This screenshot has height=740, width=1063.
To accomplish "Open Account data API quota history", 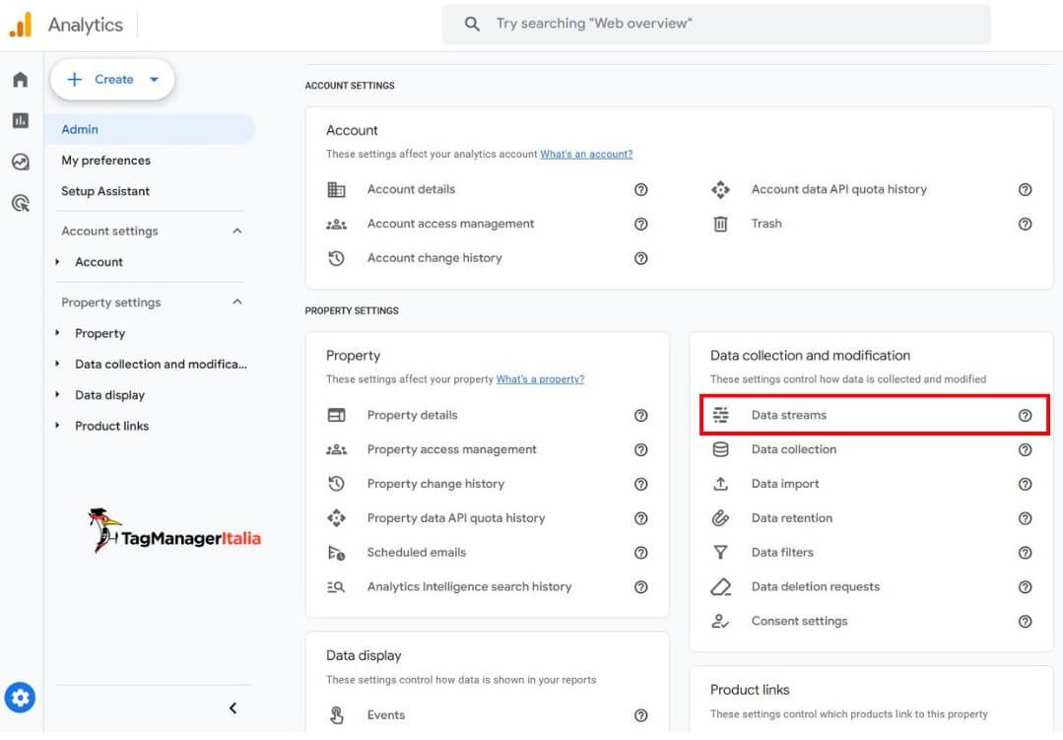I will tap(838, 189).
